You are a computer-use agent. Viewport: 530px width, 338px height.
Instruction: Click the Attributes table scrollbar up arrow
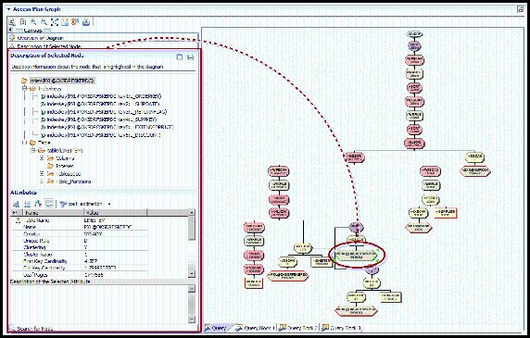pyautogui.click(x=192, y=213)
